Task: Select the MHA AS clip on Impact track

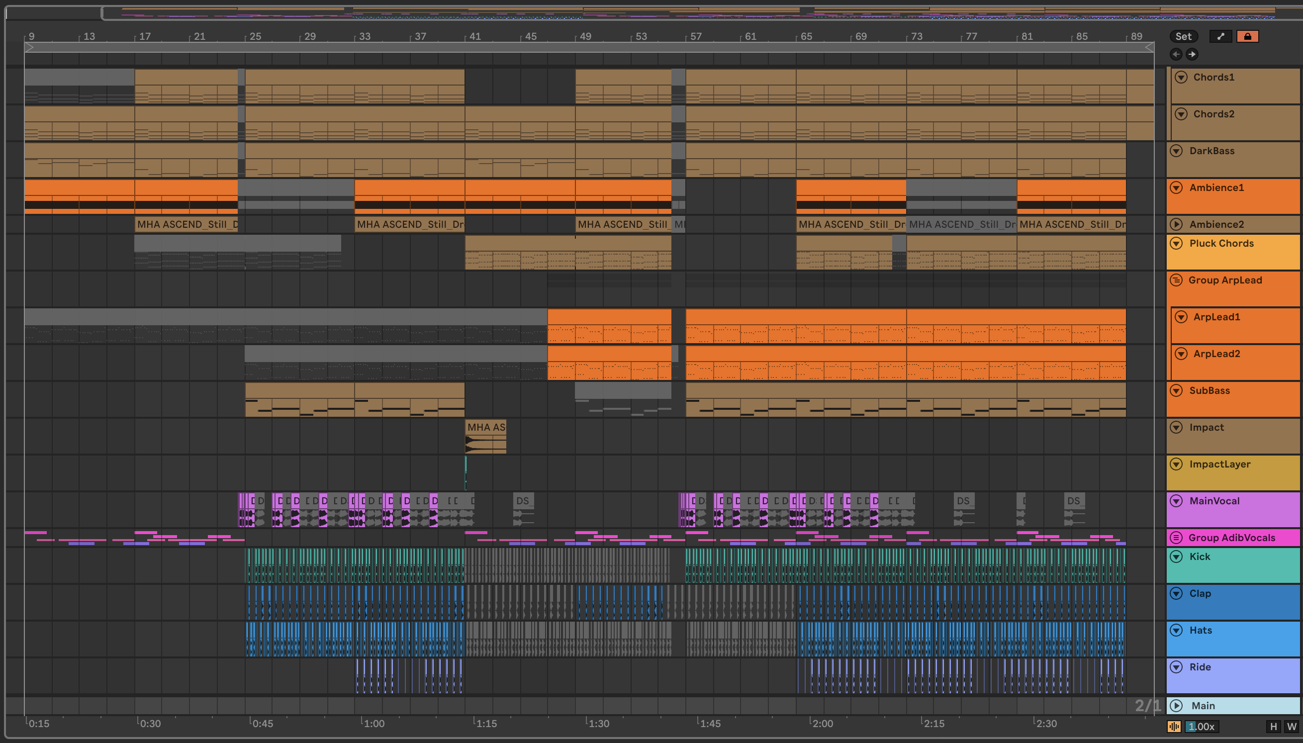Action: 486,427
